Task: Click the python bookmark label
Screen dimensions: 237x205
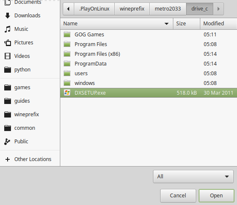Action: click(x=22, y=70)
